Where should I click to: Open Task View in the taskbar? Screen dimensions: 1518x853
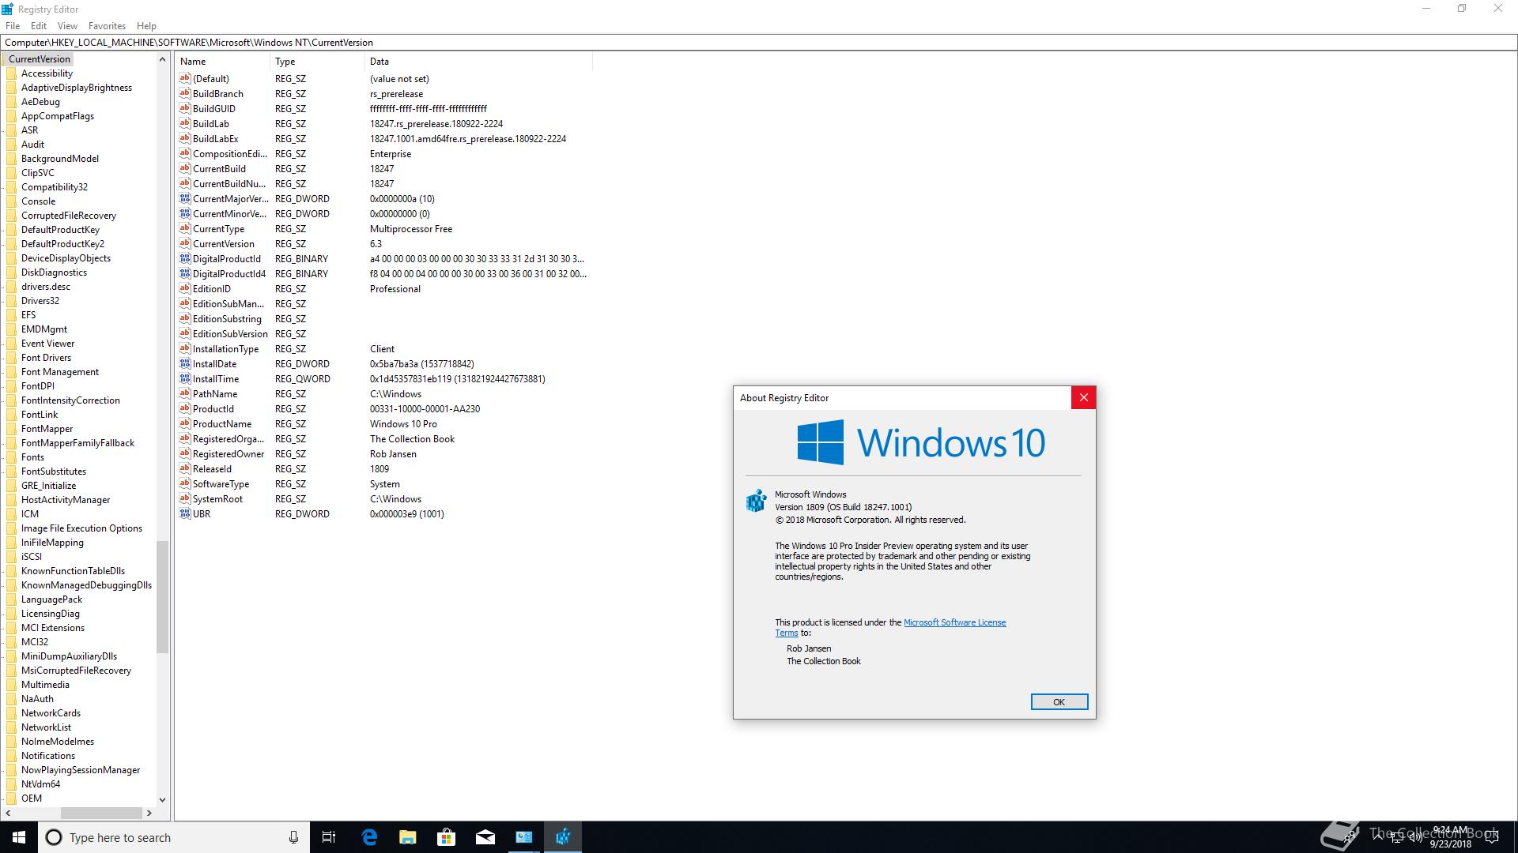point(329,837)
